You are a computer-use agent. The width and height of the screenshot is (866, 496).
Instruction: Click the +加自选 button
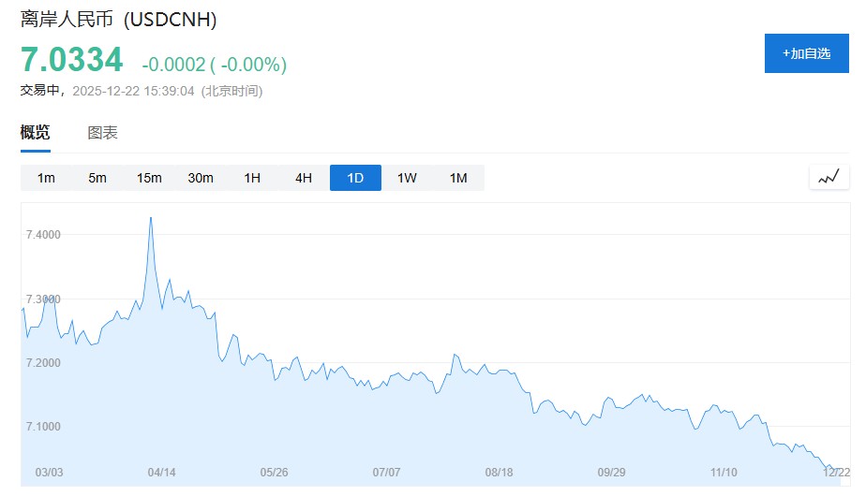806,53
